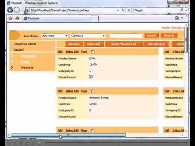This screenshot has width=195, height=146.
Task: Check the third record selection checkbox
Action: tap(93, 130)
